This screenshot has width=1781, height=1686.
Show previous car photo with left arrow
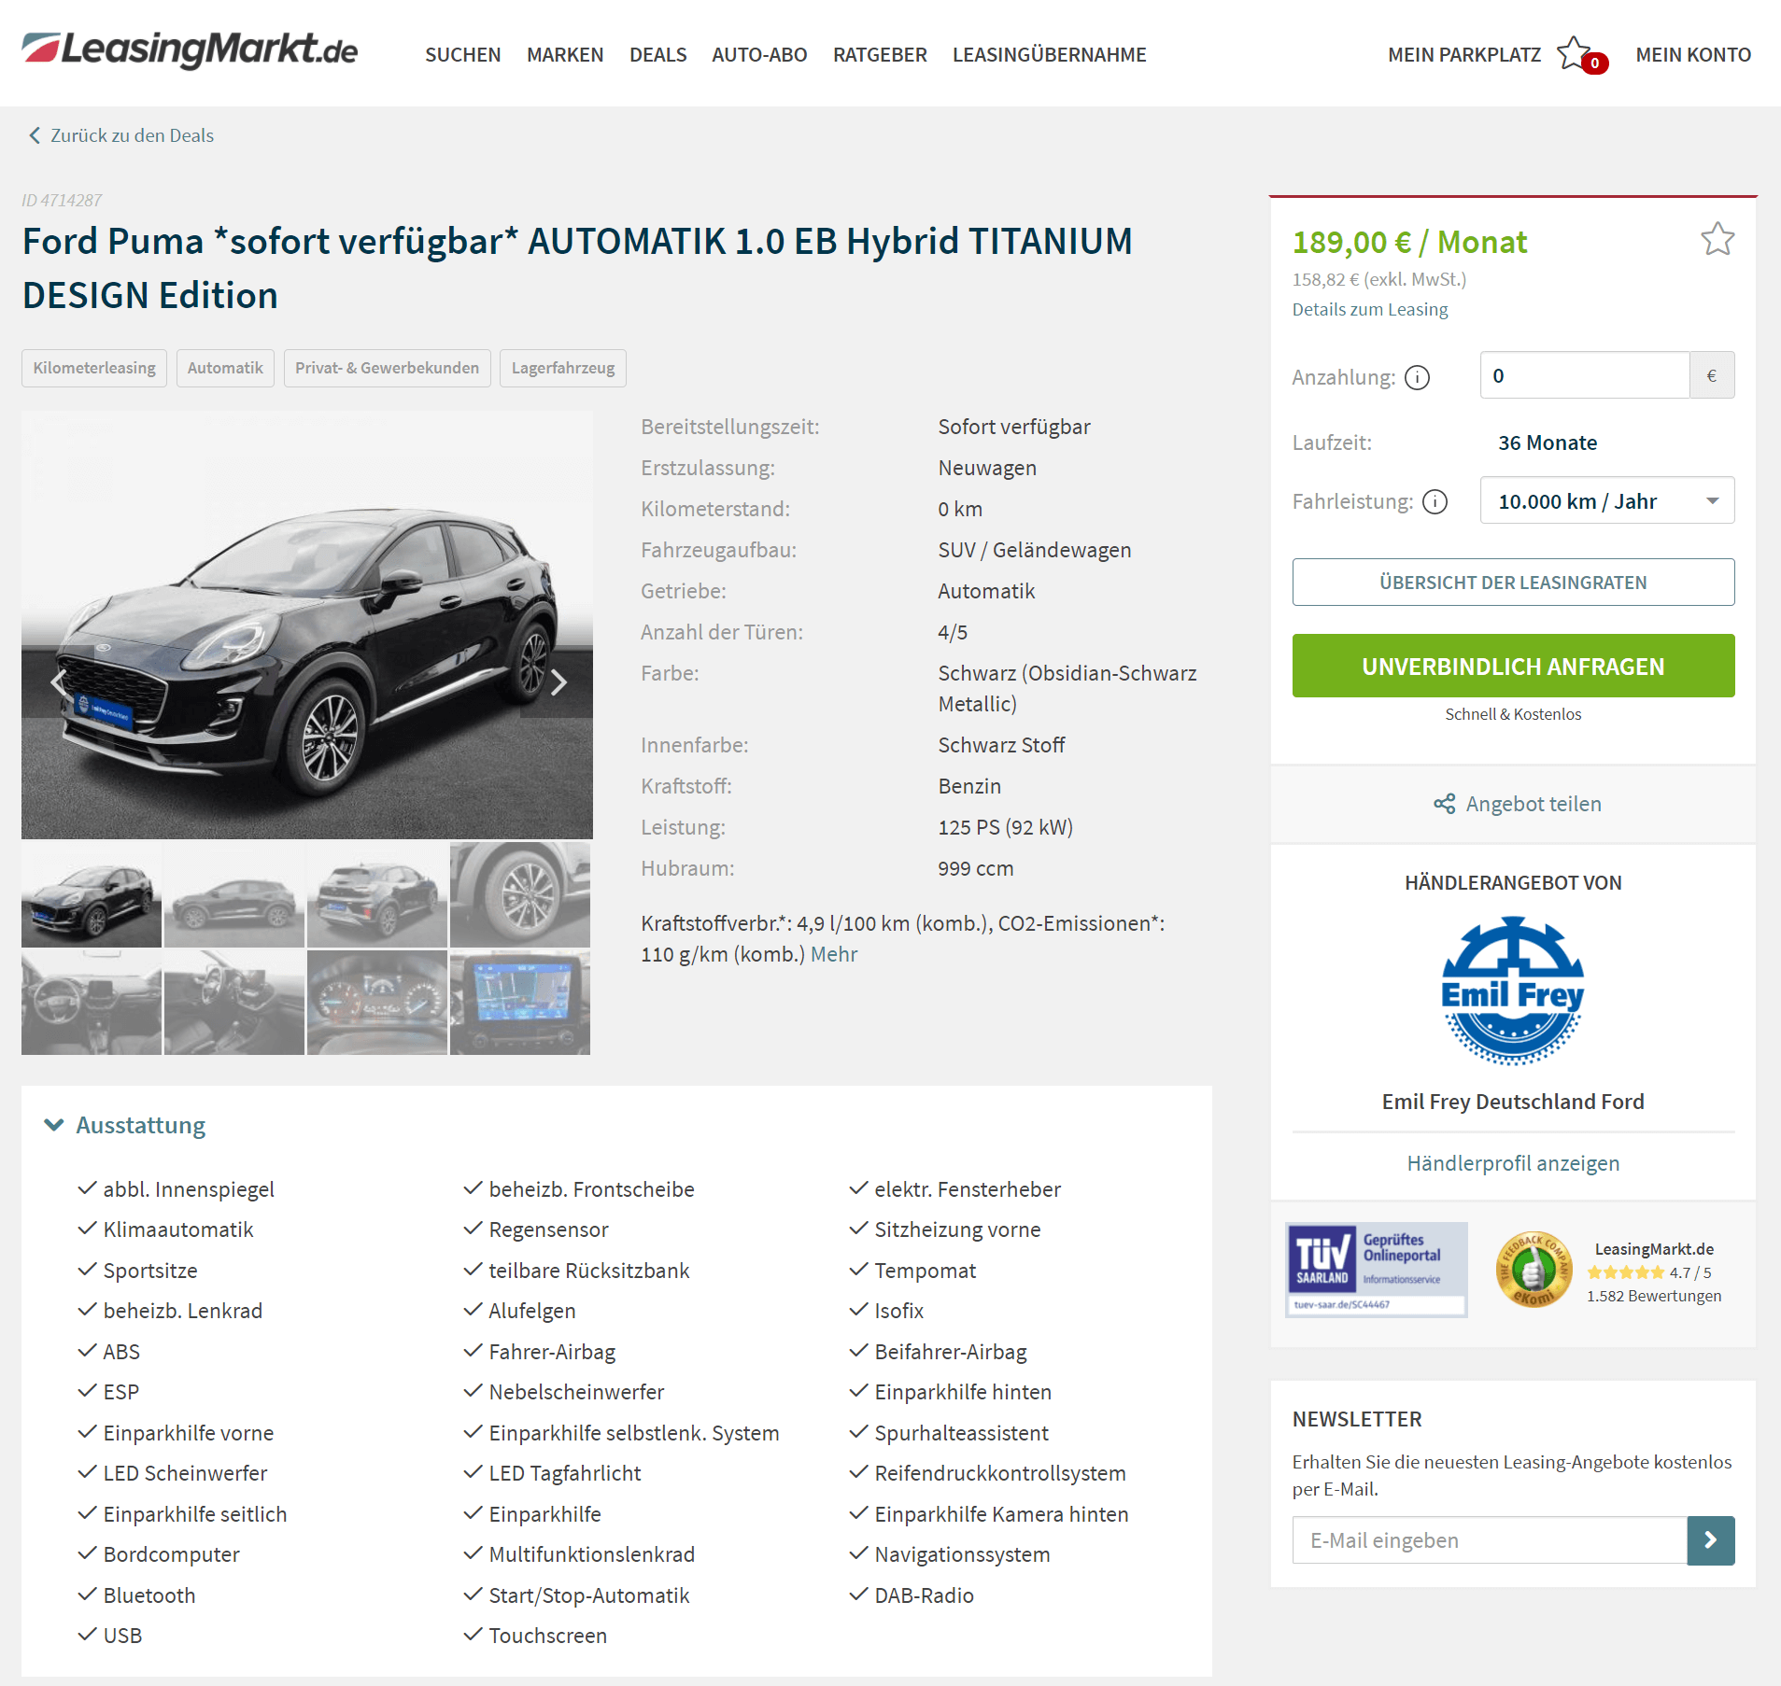tap(58, 682)
